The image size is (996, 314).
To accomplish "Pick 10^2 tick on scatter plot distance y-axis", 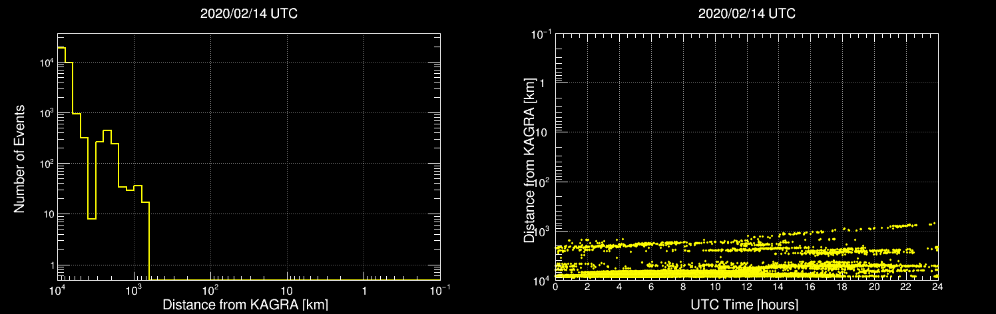I will coord(542,181).
